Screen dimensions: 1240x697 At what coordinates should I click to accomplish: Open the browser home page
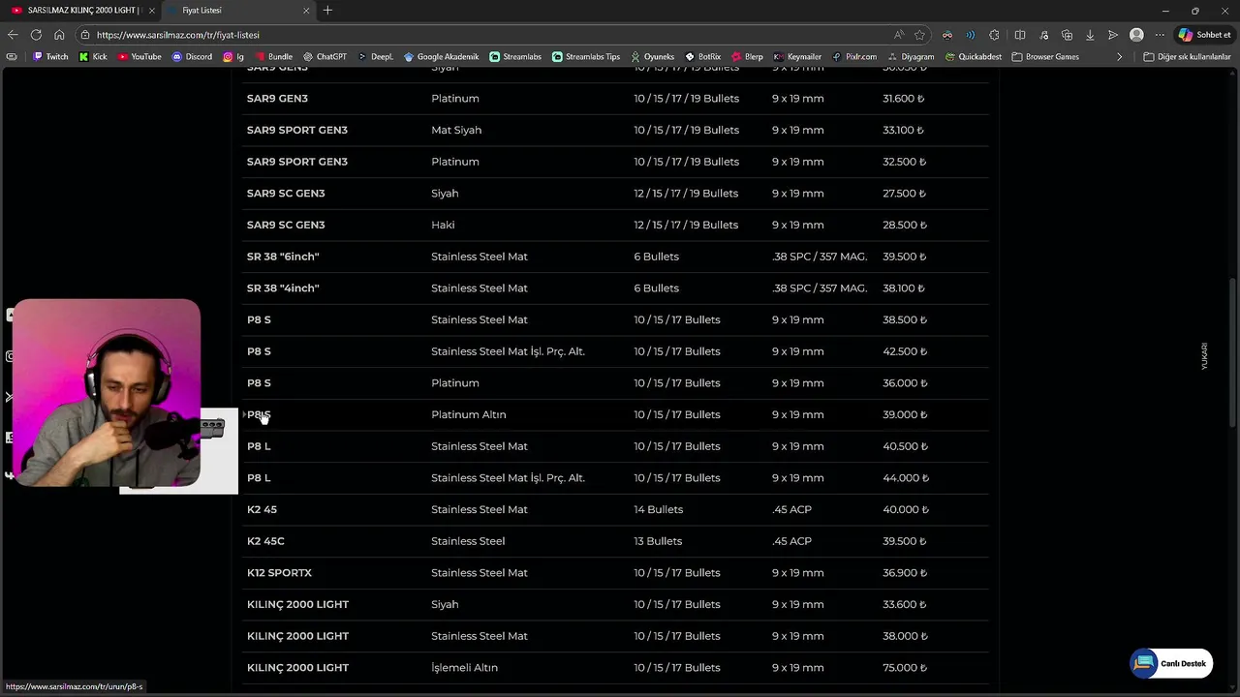point(59,35)
